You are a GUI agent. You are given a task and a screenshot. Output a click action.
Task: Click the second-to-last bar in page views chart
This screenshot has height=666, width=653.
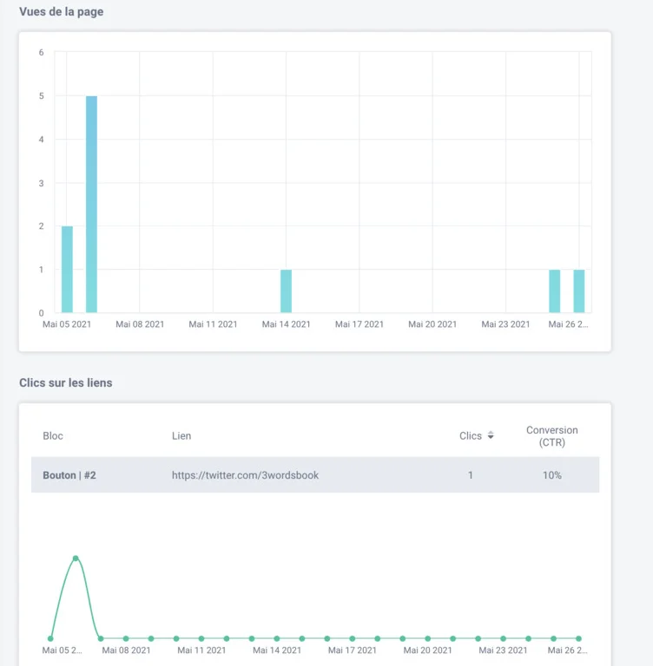(x=554, y=291)
